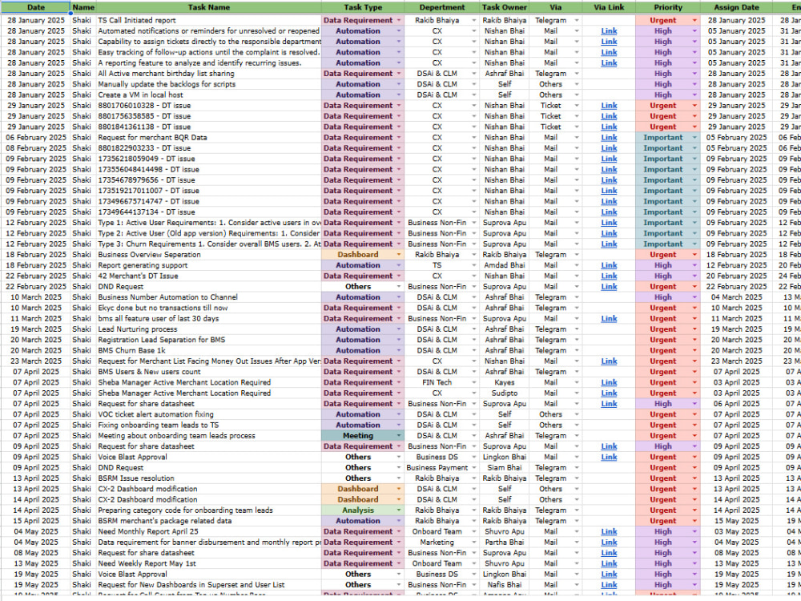The image size is (801, 601).
Task: Select cell 'BSRM merchant's package related data'
Action: [208, 521]
